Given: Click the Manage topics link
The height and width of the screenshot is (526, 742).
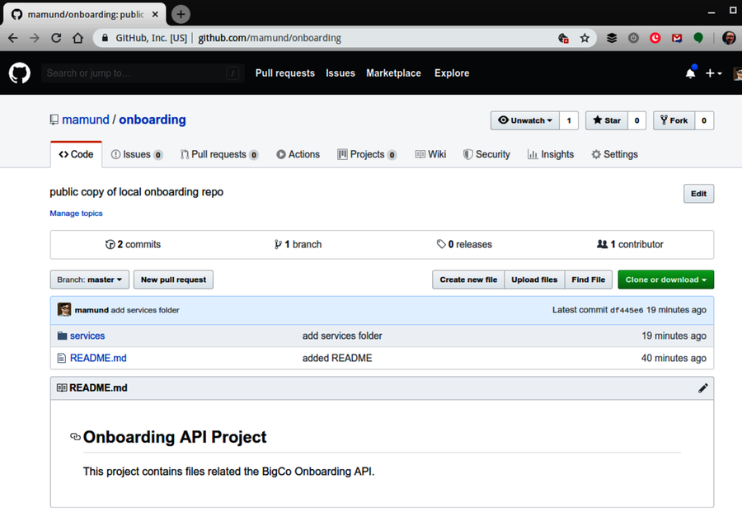Looking at the screenshot, I should [76, 213].
